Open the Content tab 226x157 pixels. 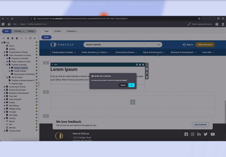[x=58, y=31]
